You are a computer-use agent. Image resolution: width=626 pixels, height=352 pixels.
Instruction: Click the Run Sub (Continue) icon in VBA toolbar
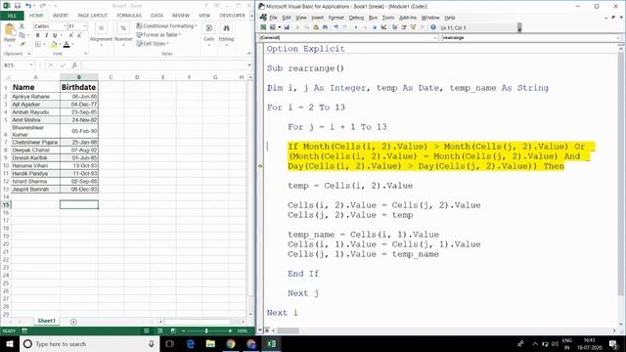[356, 27]
